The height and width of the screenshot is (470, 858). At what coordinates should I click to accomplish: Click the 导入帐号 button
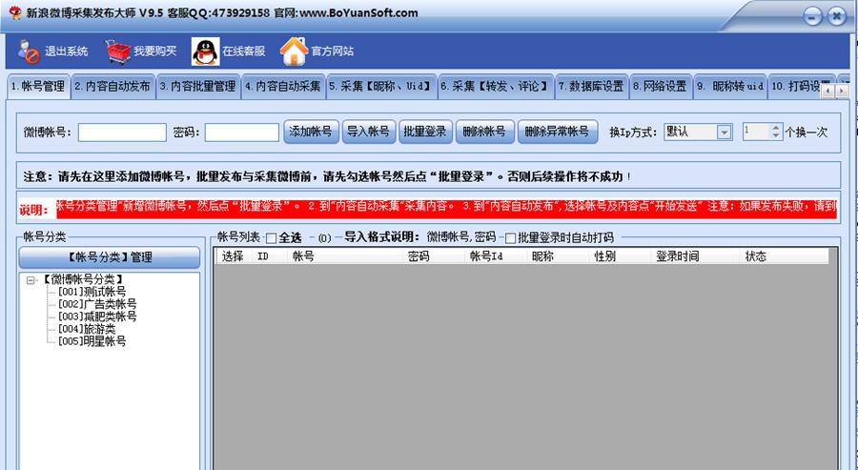coord(369,132)
